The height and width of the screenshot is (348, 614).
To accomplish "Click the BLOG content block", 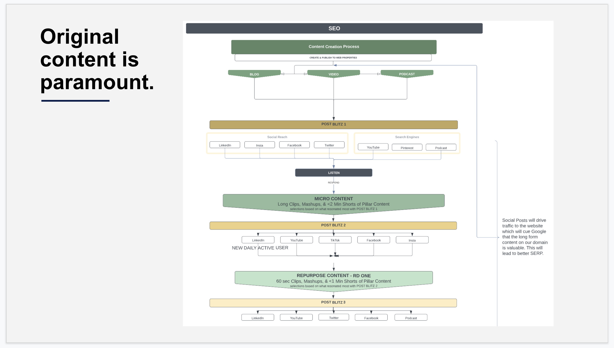I will pos(253,74).
